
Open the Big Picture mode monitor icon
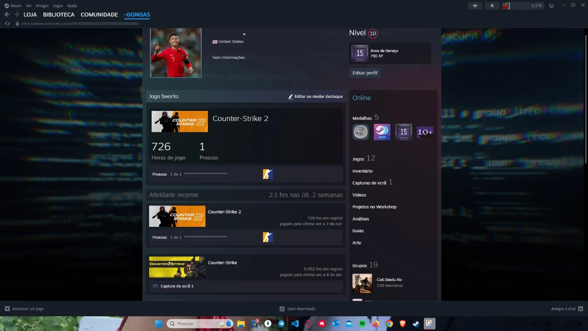(x=551, y=5)
